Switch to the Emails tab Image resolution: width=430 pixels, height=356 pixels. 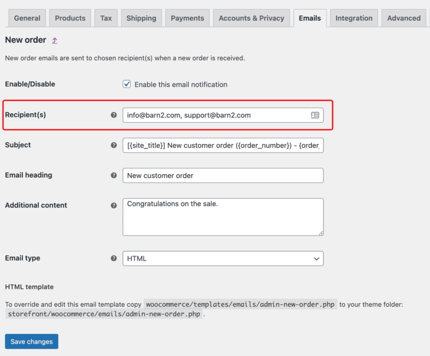(310, 17)
